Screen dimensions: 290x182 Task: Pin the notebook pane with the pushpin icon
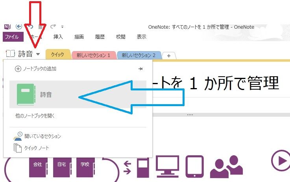pos(140,69)
